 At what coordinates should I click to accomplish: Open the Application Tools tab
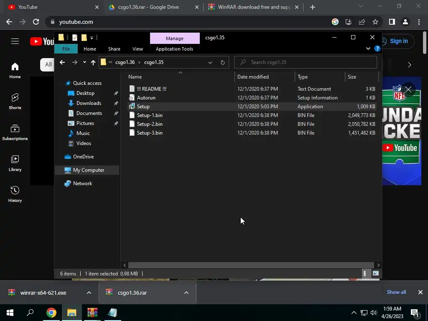click(x=174, y=49)
